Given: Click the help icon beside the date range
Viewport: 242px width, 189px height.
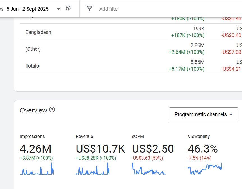Looking at the screenshot, I should [68, 8].
